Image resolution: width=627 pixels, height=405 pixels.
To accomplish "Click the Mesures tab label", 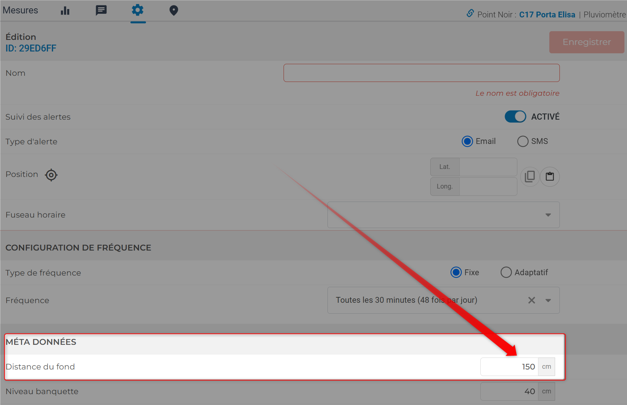I will click(x=20, y=10).
